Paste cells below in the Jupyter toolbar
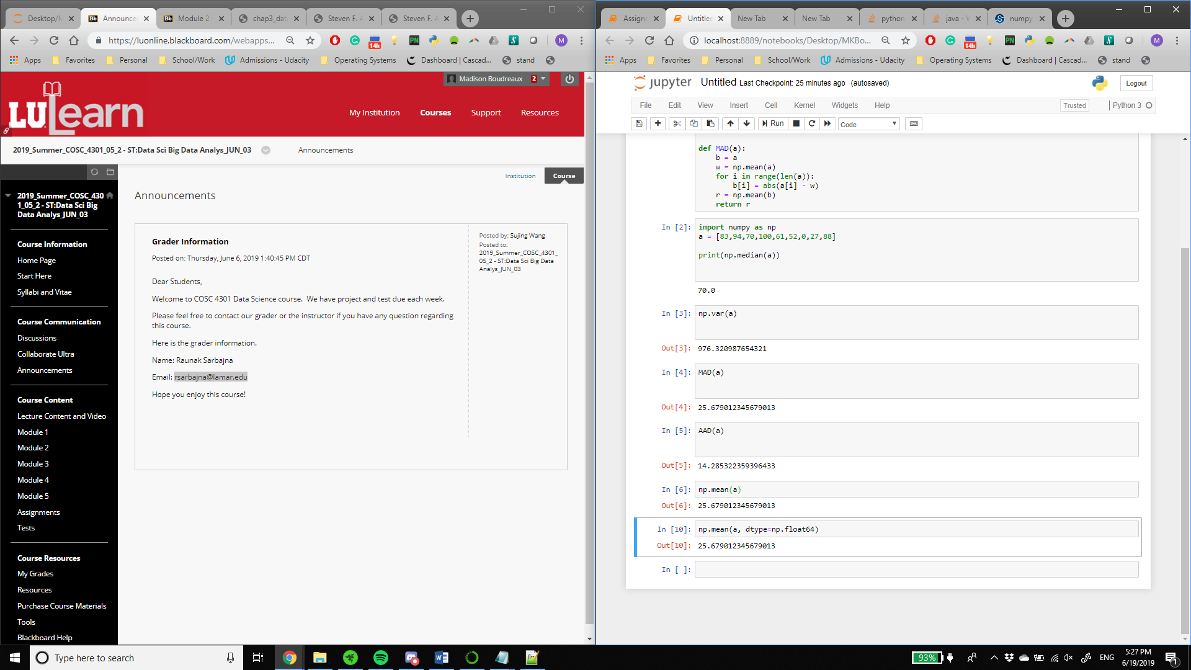The height and width of the screenshot is (670, 1191). click(711, 123)
